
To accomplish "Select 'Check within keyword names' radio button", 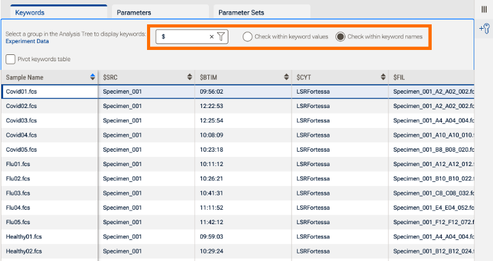I will (x=341, y=37).
